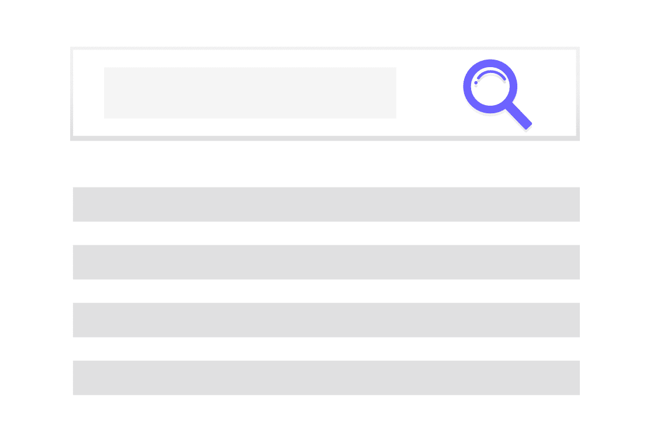Image resolution: width=650 pixels, height=442 pixels.
Task: Select the second gray result bar
Action: [x=326, y=262]
